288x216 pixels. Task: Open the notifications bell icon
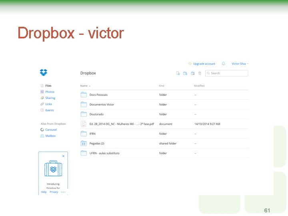click(223, 64)
